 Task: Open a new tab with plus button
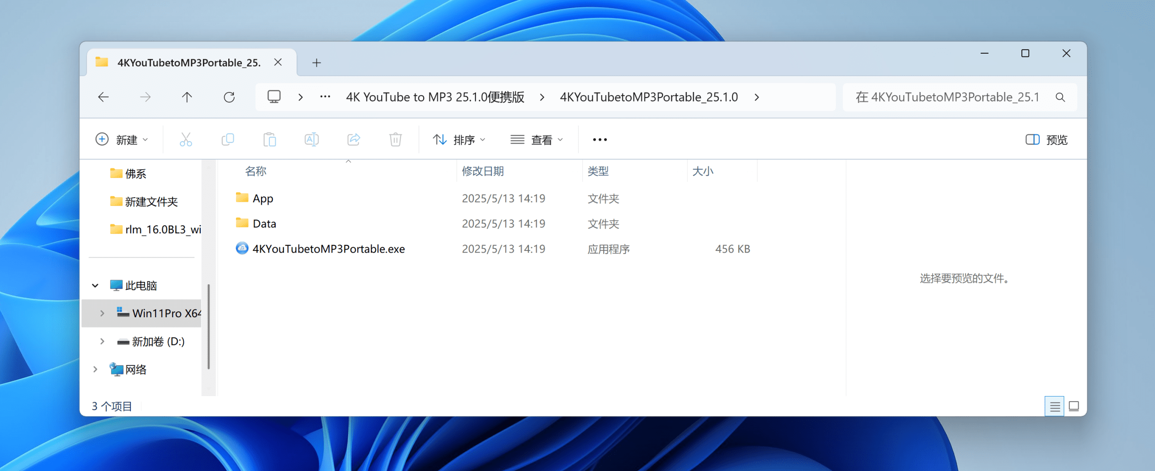pyautogui.click(x=317, y=63)
